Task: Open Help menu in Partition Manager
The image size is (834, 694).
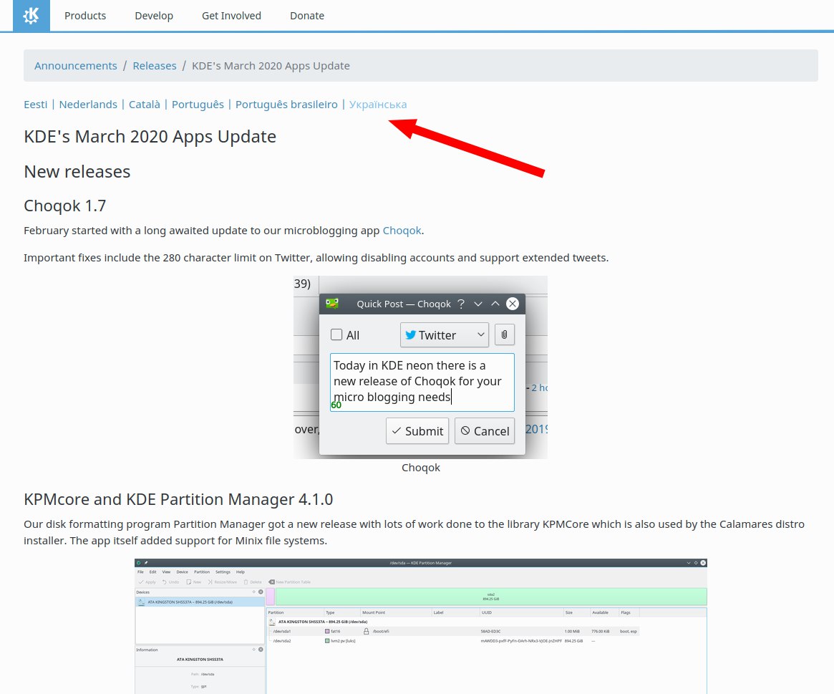Action: [x=241, y=572]
